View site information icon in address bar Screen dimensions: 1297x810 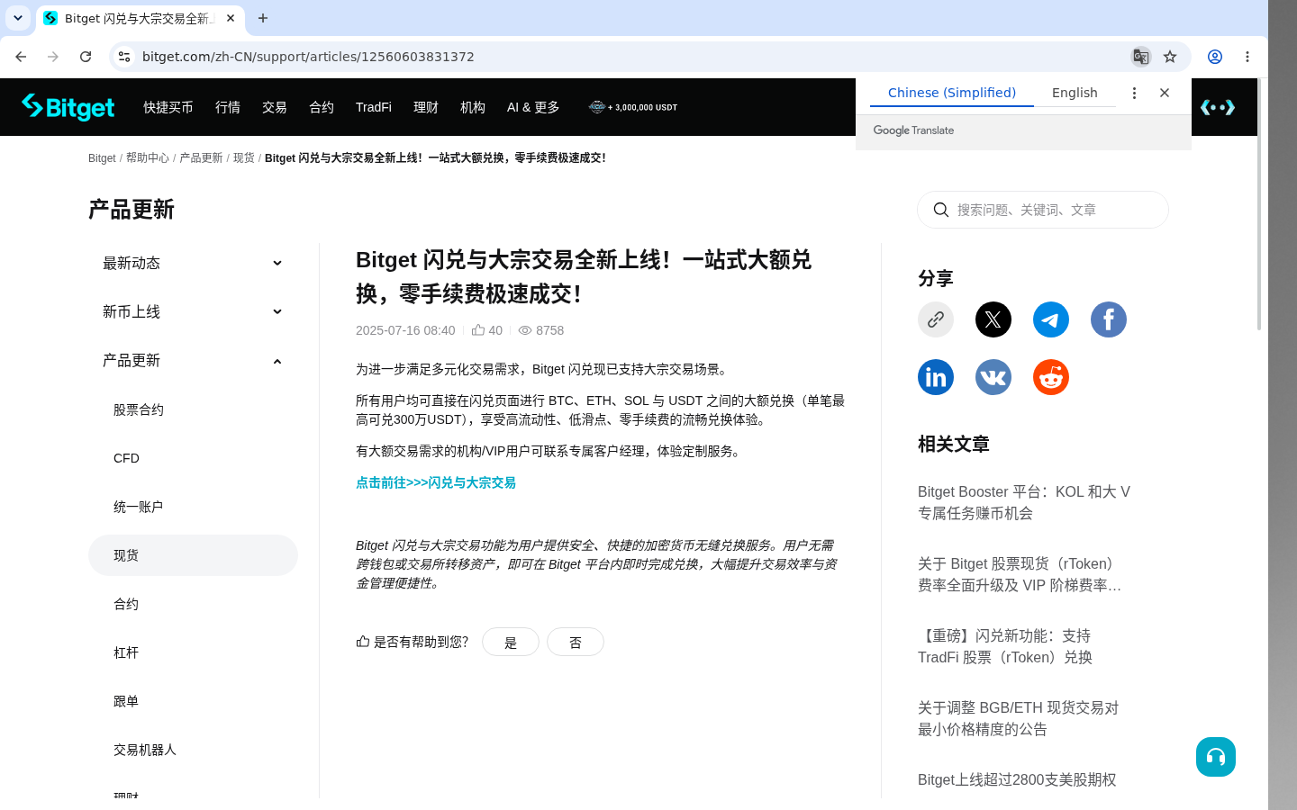click(124, 57)
